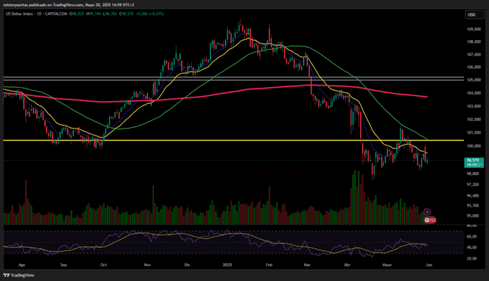The height and width of the screenshot is (281, 489).
Task: Click the USD currency label
Action: coord(470,14)
